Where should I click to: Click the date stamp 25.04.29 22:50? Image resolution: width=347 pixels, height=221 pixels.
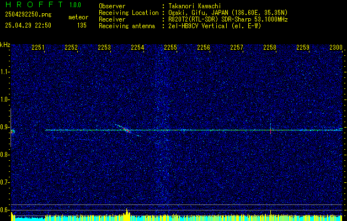coord(28,25)
